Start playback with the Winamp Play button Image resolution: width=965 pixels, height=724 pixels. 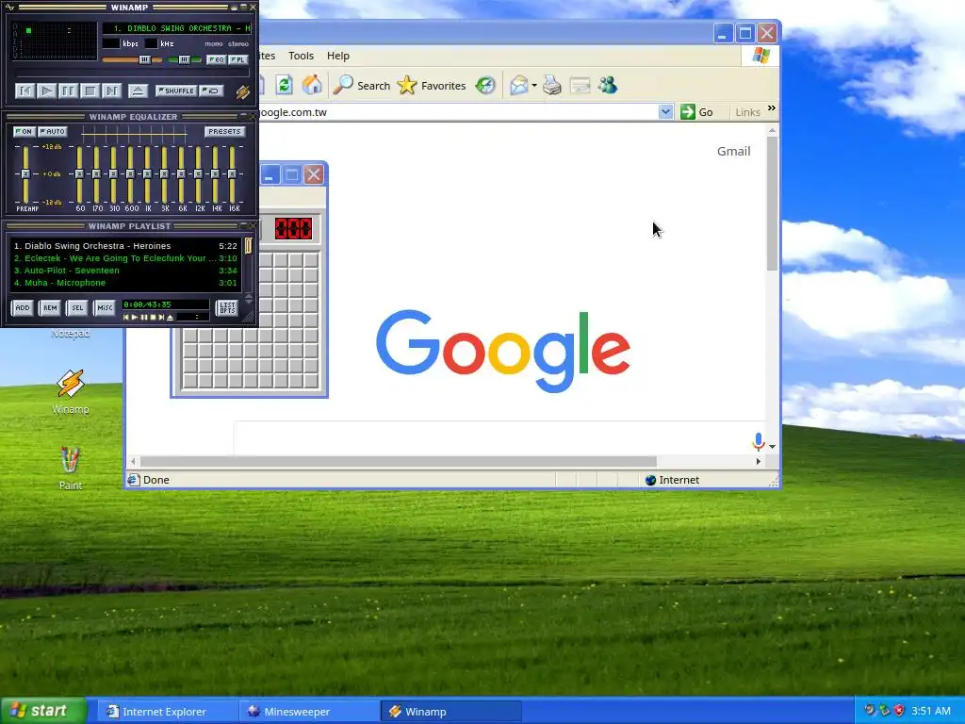[46, 91]
